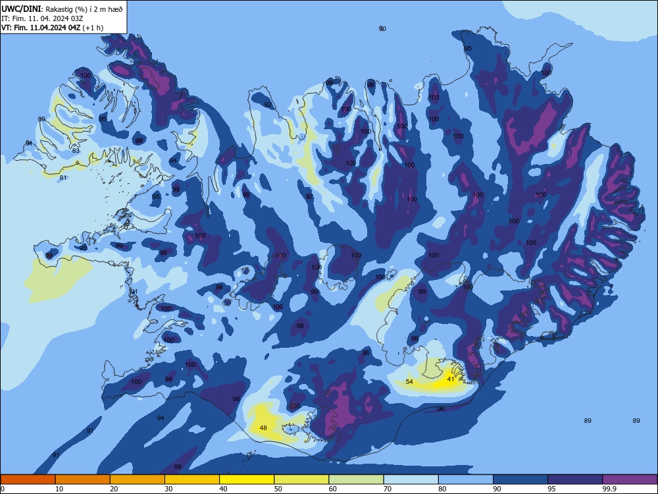Select the purple above-99.9 legend swatch

click(630, 480)
